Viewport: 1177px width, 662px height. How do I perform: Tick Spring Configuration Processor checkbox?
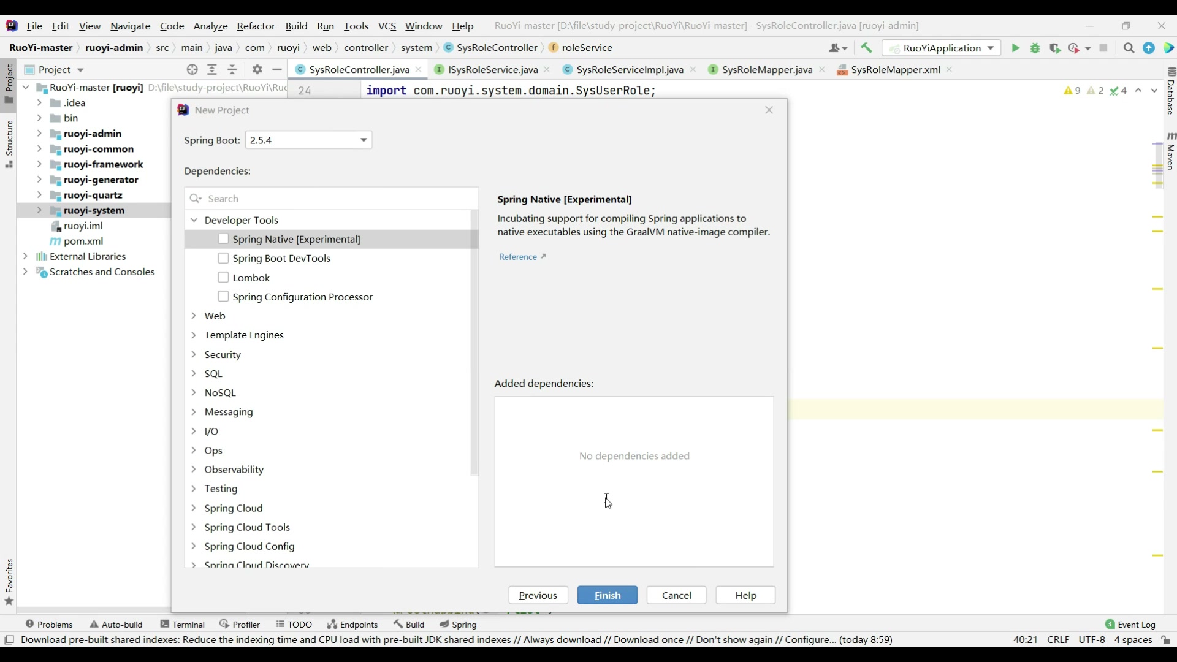[x=223, y=297]
